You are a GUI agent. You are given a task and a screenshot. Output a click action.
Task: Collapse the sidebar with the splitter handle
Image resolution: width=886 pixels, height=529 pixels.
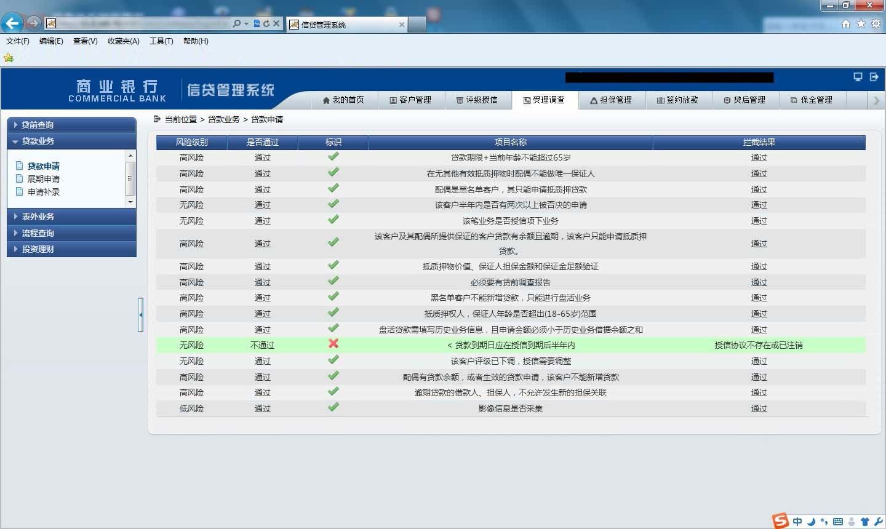click(x=141, y=315)
